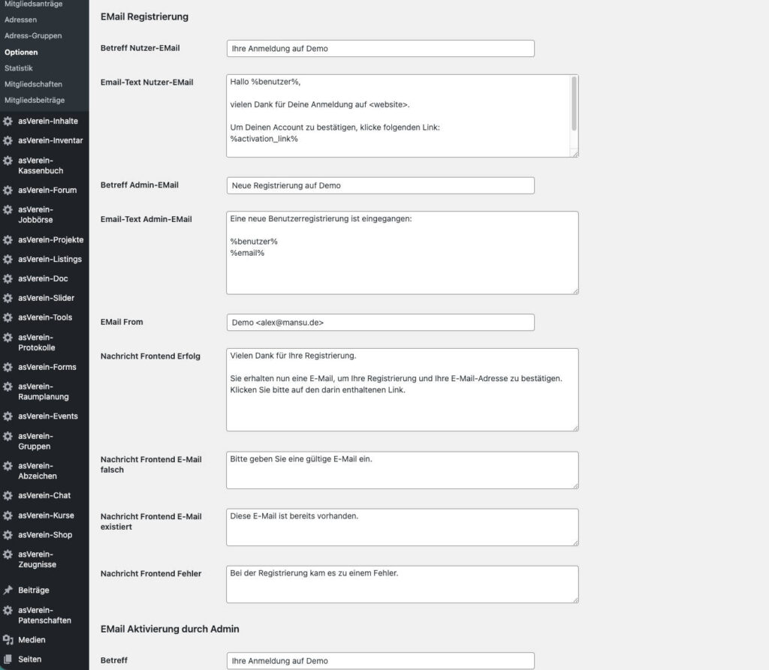The height and width of the screenshot is (670, 769).
Task: Click the scrollbar in Email-Text Nutzer-EMail textarea
Action: tap(574, 105)
